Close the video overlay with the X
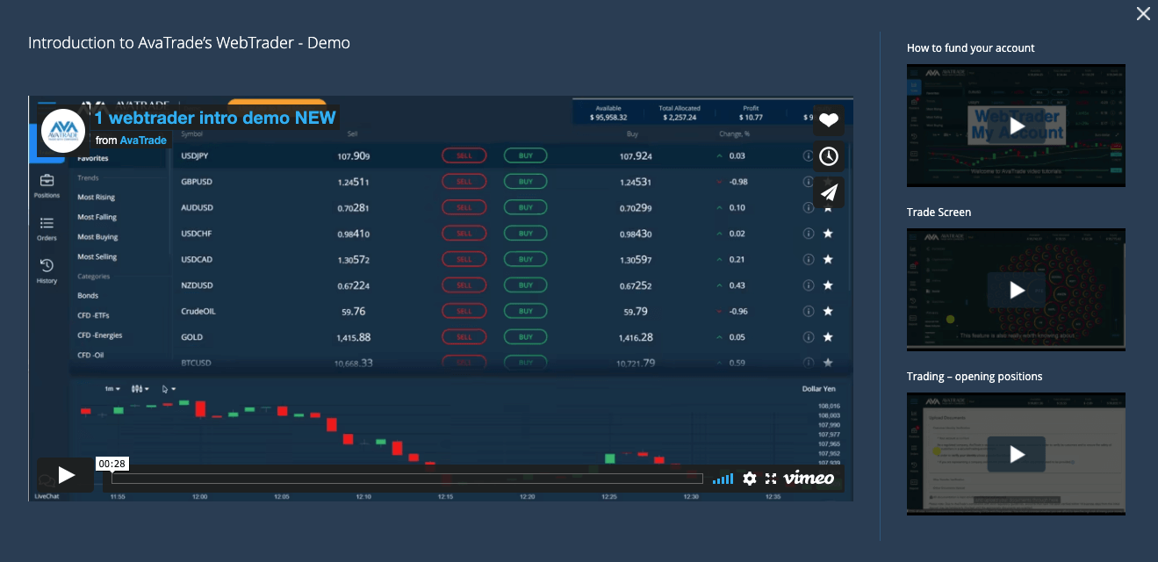The image size is (1158, 562). (1143, 14)
